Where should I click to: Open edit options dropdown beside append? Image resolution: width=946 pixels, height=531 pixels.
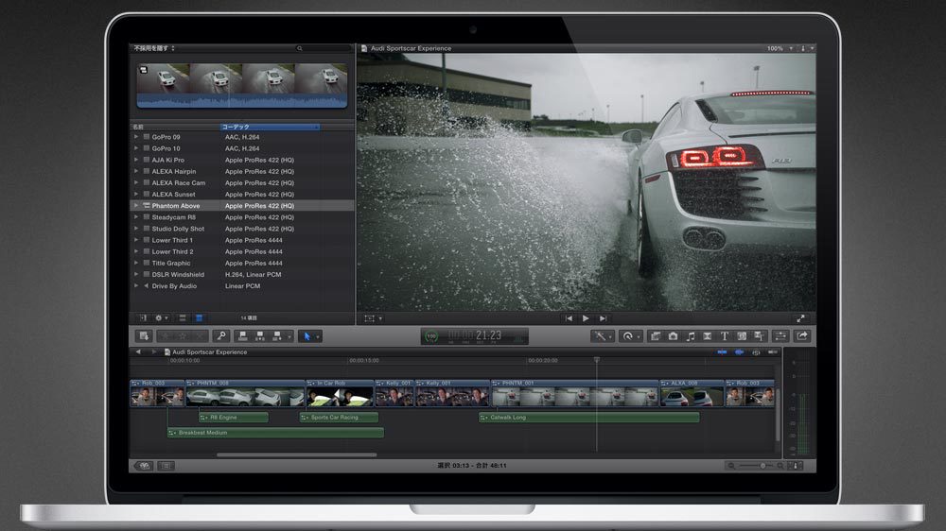[289, 336]
